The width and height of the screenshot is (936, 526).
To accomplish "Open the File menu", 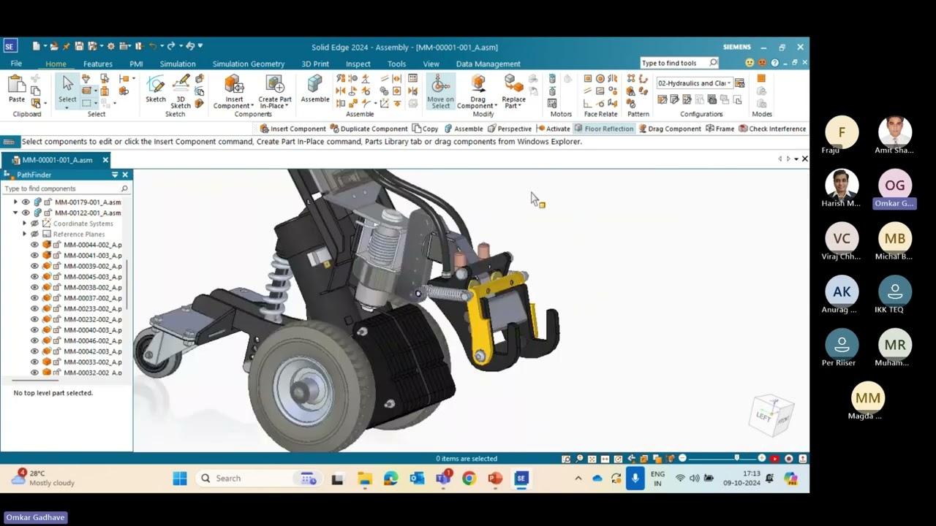I will (x=16, y=64).
